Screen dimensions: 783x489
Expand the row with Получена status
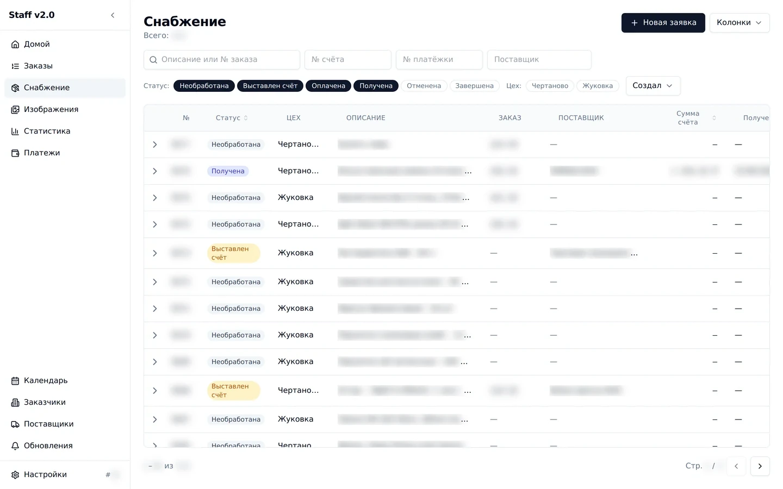155,171
